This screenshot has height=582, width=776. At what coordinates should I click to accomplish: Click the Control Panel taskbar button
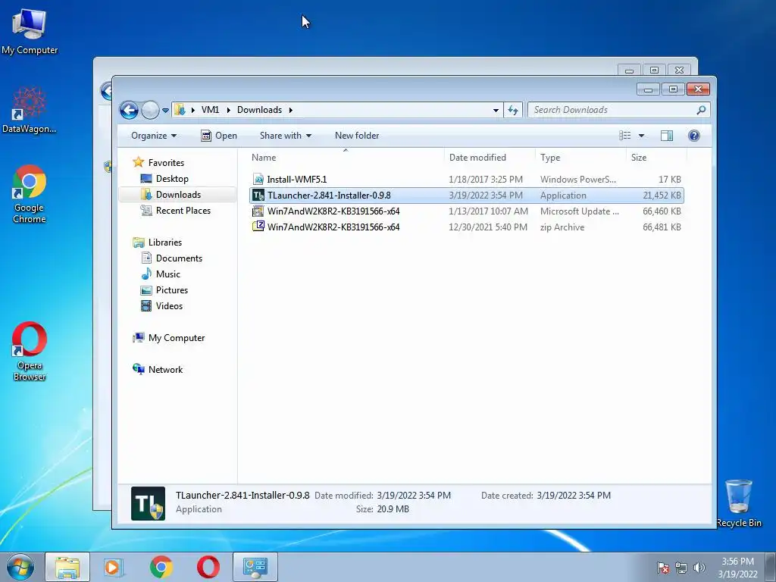coord(255,567)
